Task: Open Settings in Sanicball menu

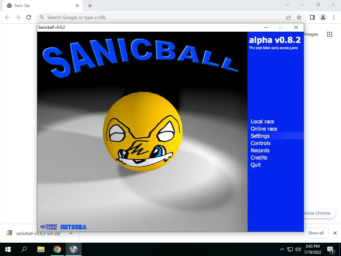Action: (x=260, y=136)
